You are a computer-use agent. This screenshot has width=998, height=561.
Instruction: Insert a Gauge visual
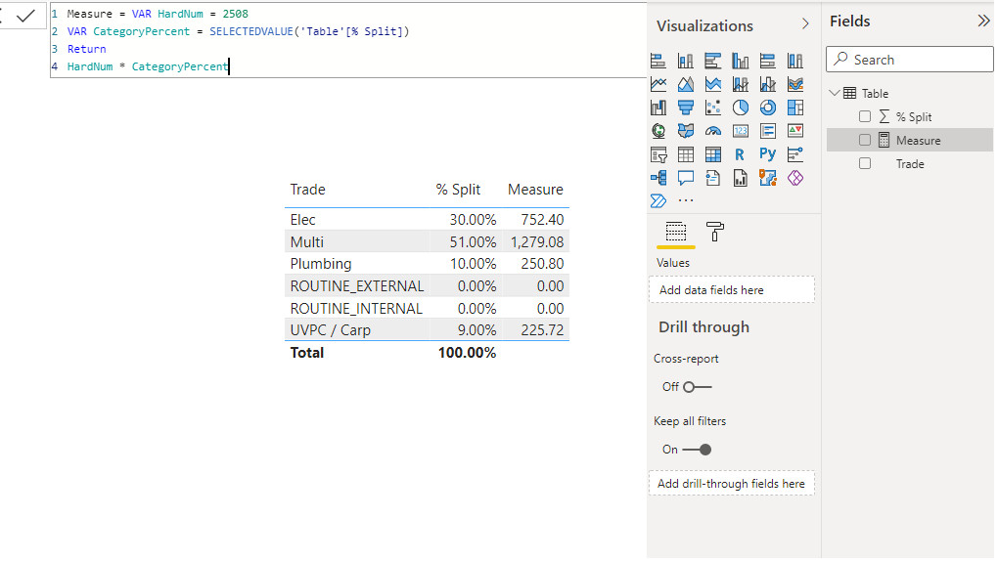point(713,131)
